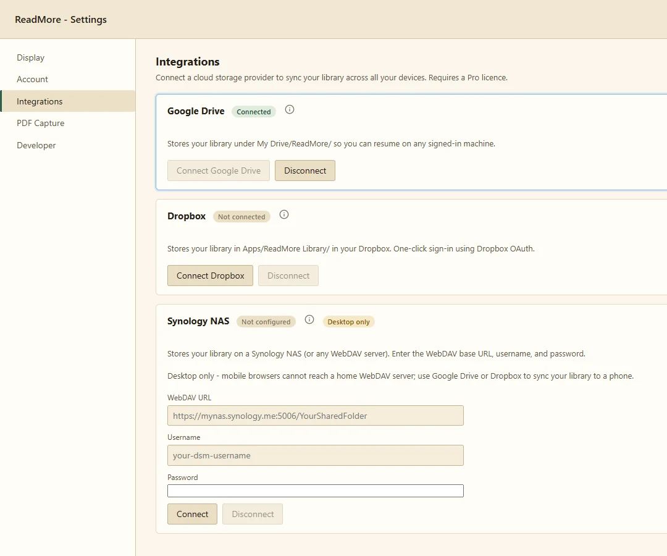This screenshot has height=556, width=667.
Task: Click the Password field label
Action: point(182,478)
